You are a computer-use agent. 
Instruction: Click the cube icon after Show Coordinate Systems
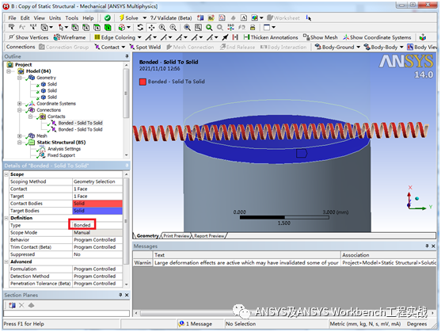(x=422, y=37)
